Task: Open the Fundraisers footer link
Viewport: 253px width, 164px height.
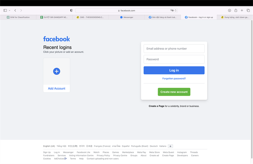Action: [x=49, y=155]
